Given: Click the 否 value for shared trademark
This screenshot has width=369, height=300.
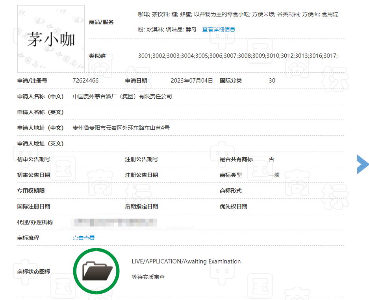Looking at the screenshot, I should coord(272,159).
